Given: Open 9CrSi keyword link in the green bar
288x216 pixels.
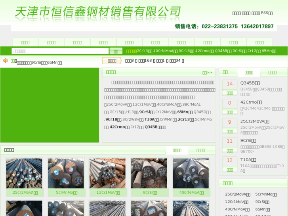Looking at the screenshot, I should pyautogui.click(x=240, y=51).
